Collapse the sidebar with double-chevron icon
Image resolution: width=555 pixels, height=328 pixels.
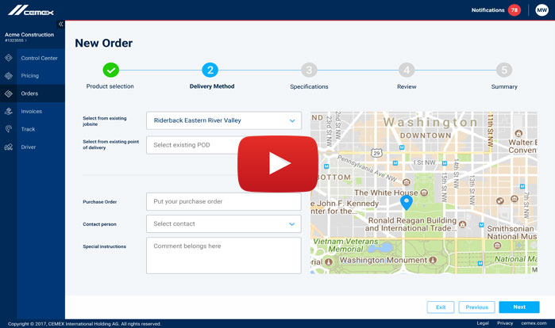coord(60,24)
